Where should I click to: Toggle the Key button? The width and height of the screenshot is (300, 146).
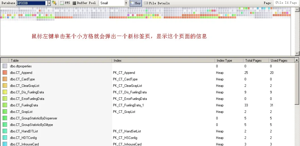point(136,3)
